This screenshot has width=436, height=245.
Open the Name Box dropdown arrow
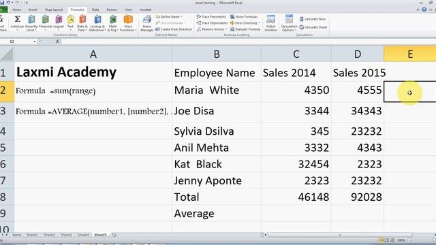tap(35, 42)
